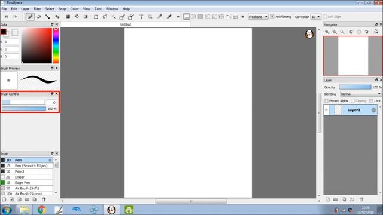This screenshot has height=215, width=383.
Task: Reset canvas rotation in the Navigator
Action: pyautogui.click(x=359, y=32)
